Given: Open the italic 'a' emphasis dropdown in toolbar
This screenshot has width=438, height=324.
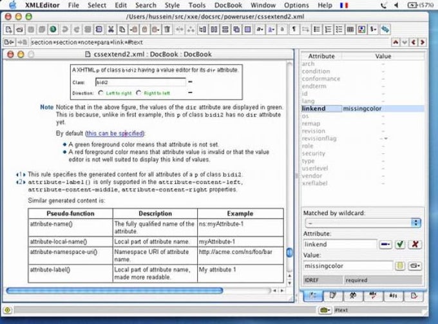Looking at the screenshot, I should 260,30.
